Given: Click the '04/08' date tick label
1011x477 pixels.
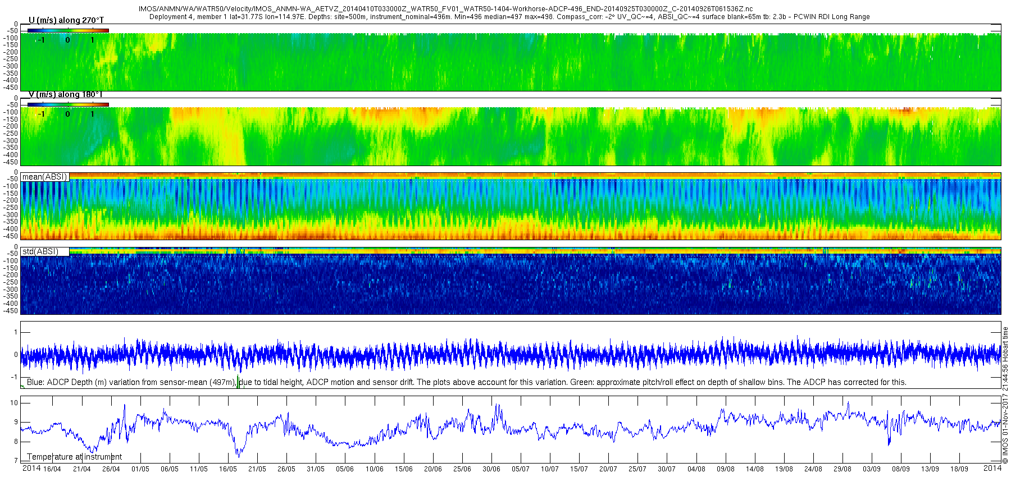Looking at the screenshot, I should coord(696,469).
